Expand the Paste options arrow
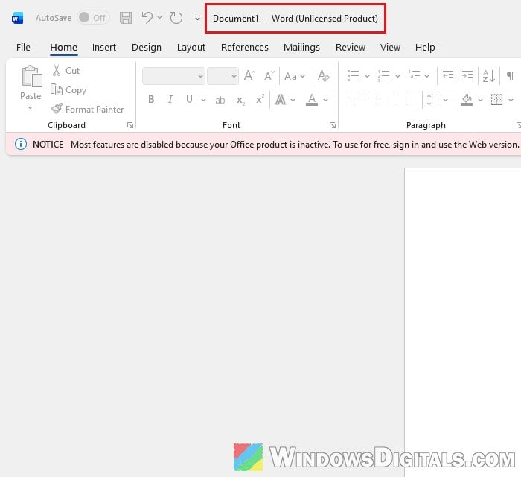Screen dimensions: 521x477 (x=31, y=108)
